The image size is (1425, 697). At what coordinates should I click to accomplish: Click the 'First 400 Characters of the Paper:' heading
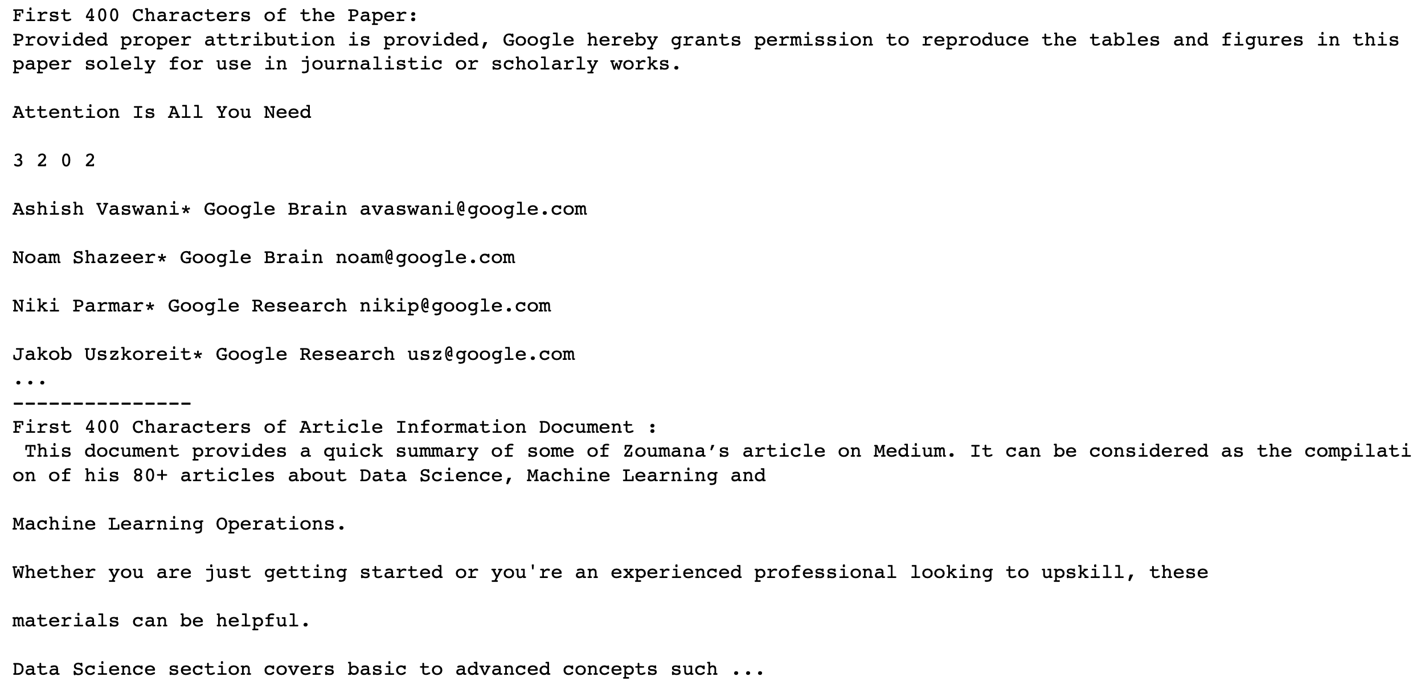click(x=215, y=15)
